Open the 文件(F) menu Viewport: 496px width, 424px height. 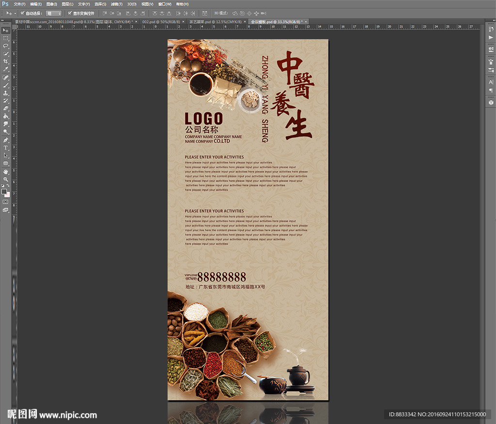click(x=19, y=4)
